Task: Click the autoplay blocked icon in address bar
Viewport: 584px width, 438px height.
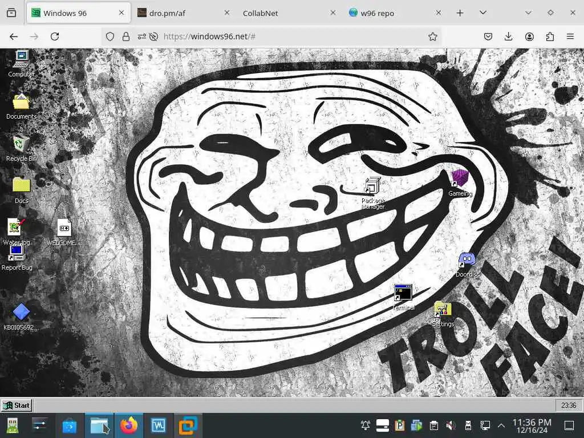Action: (x=153, y=36)
